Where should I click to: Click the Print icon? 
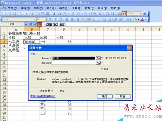tap(31, 14)
